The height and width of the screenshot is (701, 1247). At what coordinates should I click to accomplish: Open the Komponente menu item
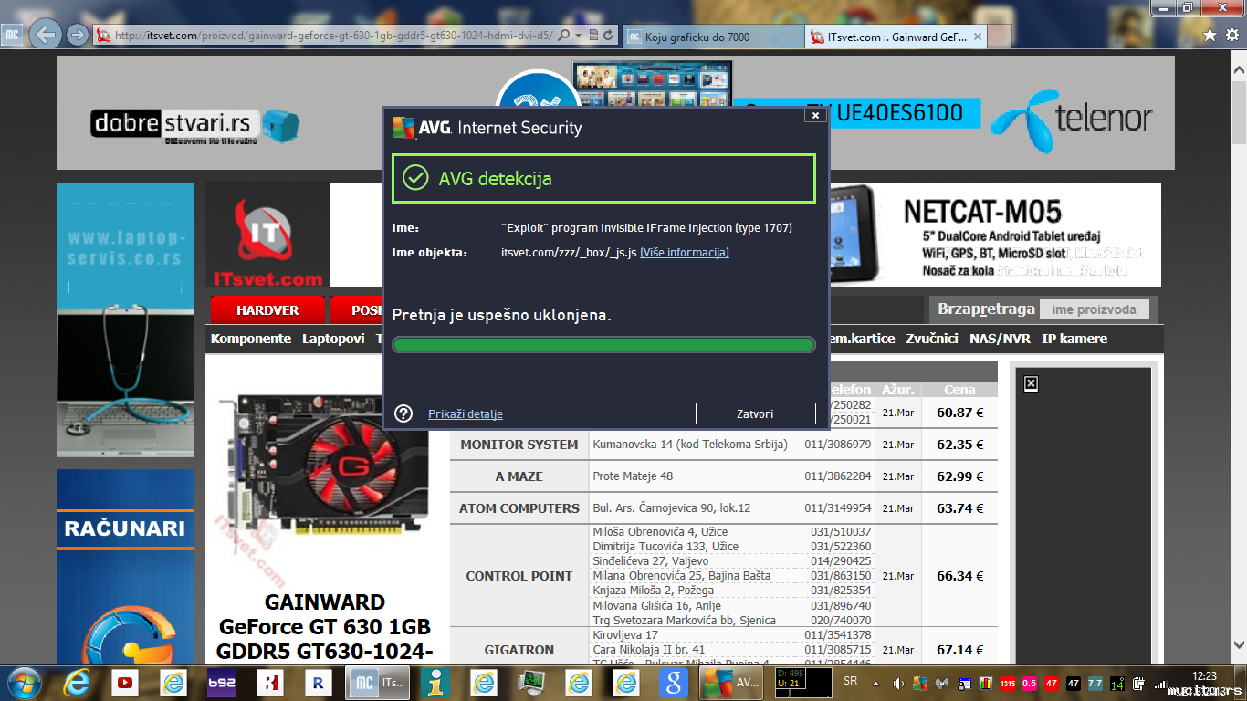tap(251, 339)
